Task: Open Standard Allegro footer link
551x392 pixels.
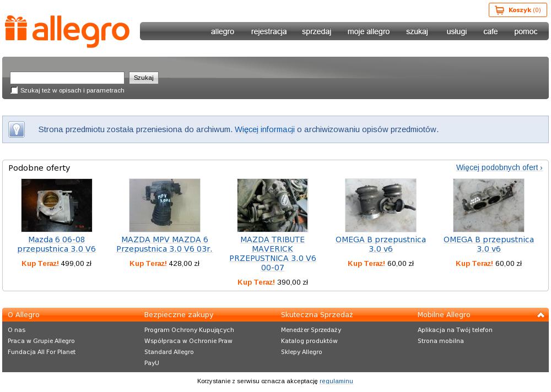Action: click(x=169, y=352)
